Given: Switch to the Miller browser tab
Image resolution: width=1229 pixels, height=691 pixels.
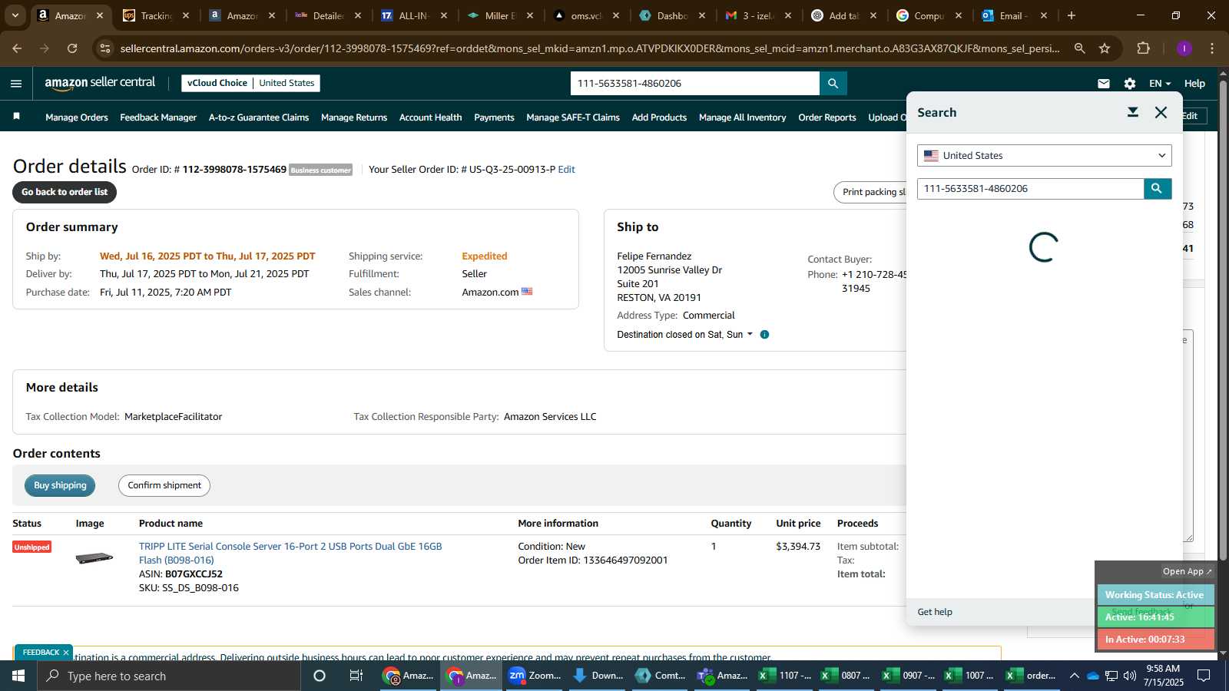Looking at the screenshot, I should 501,15.
